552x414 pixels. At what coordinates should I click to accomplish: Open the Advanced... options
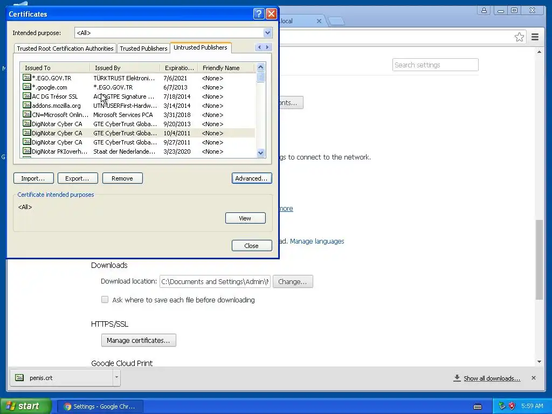point(252,178)
